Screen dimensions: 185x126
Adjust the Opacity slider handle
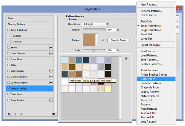105,30
